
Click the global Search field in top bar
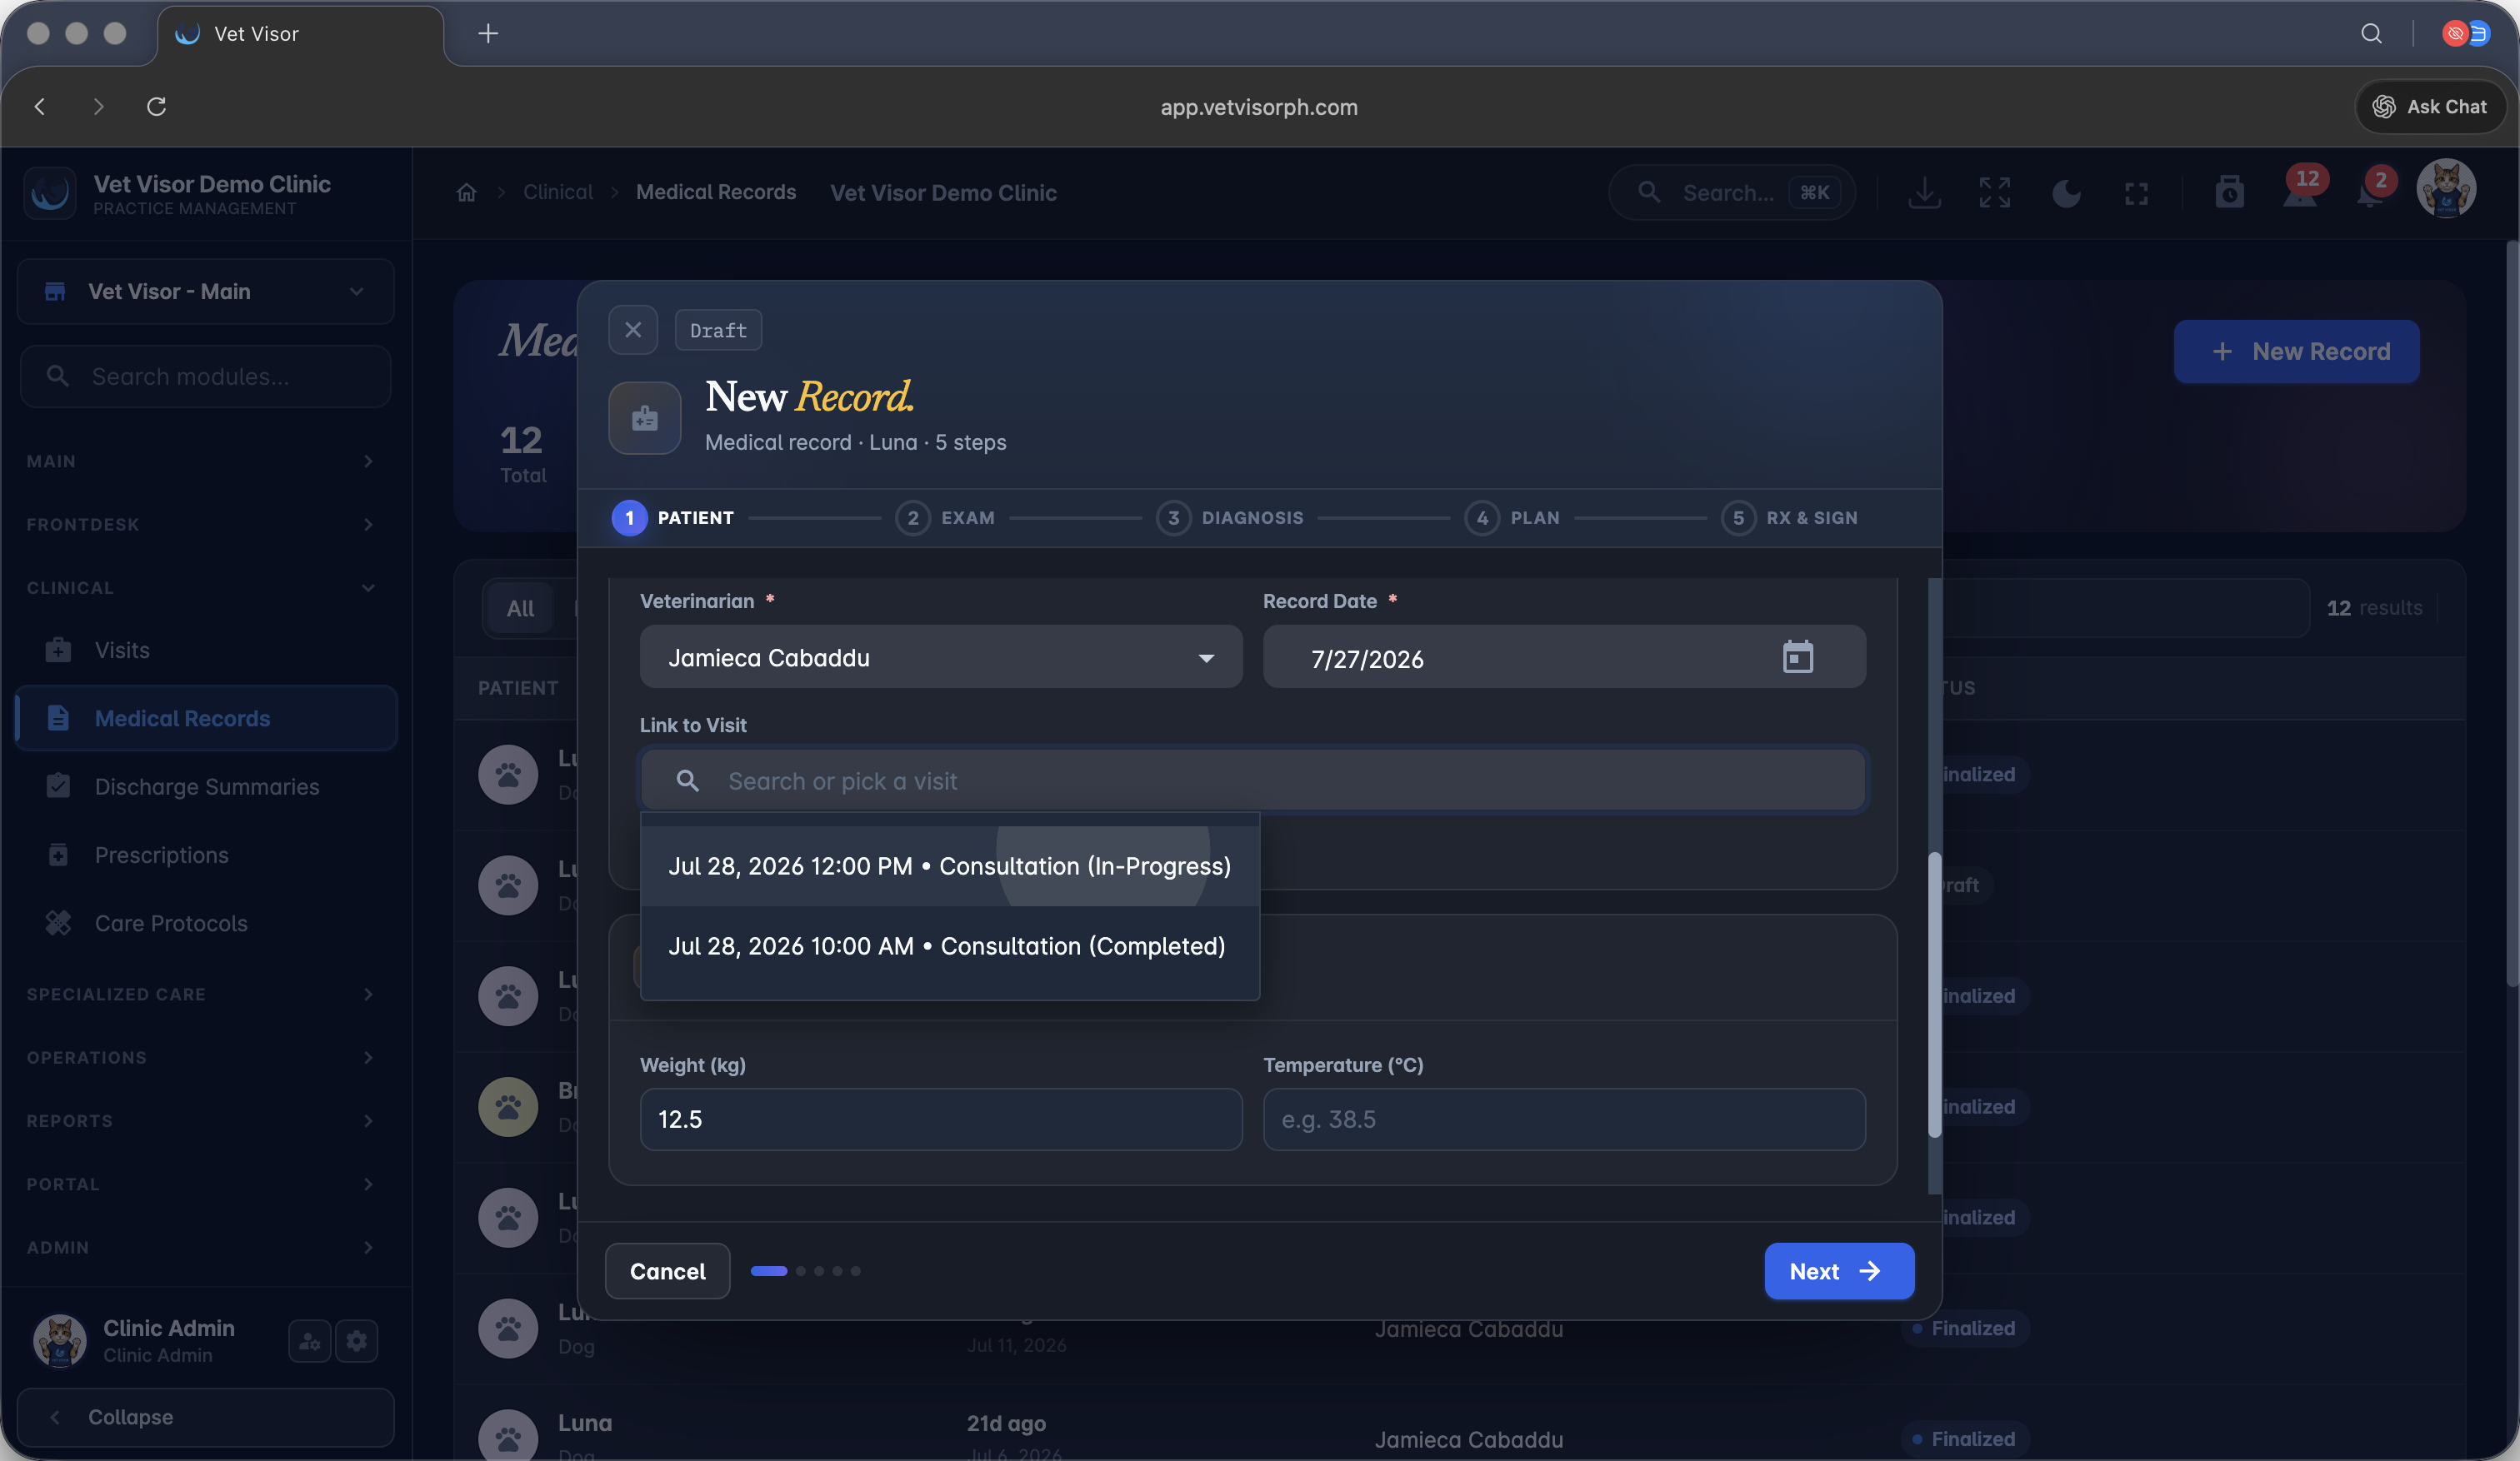[1731, 192]
